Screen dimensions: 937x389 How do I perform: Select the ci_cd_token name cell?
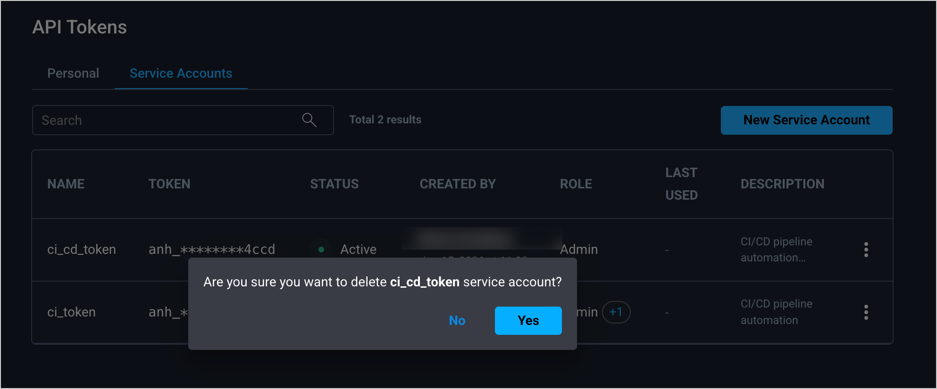point(82,250)
